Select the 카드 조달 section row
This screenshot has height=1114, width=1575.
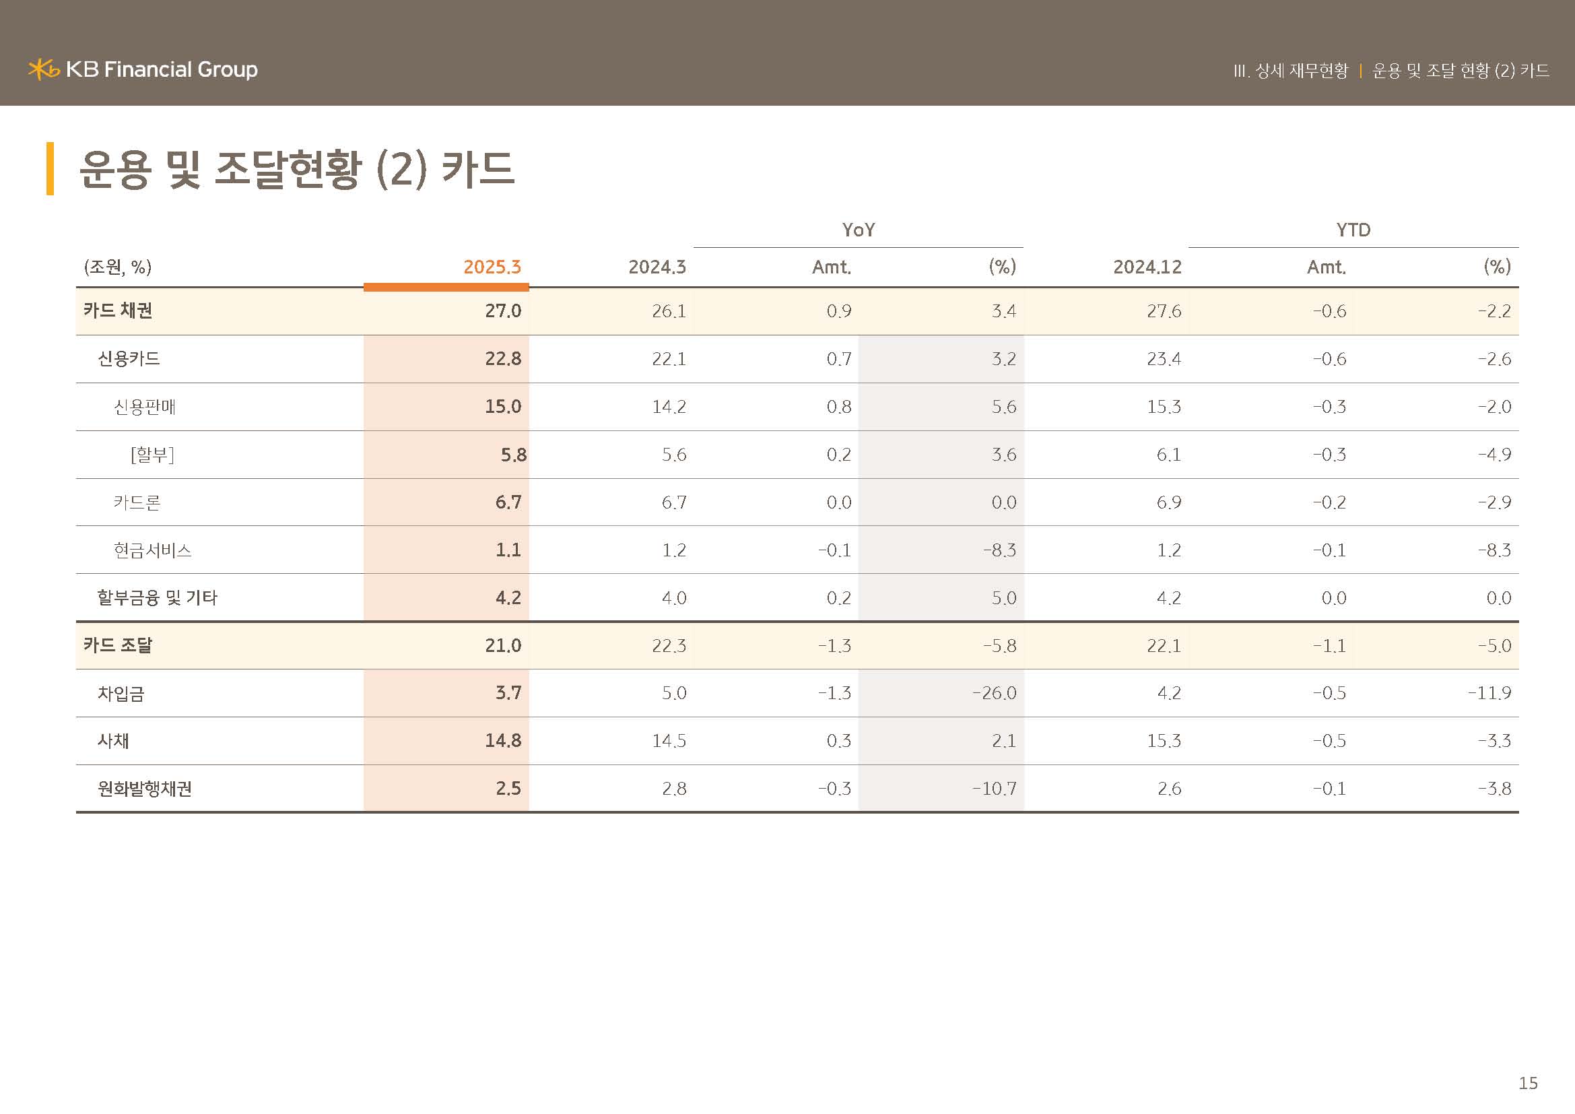pos(118,645)
